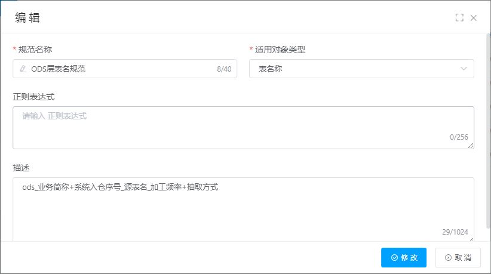Click the resize handle of the 正则表达式 box
The height and width of the screenshot is (274, 491).
(471, 146)
